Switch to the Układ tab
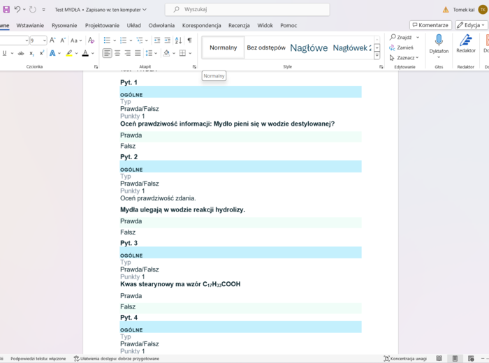Image resolution: width=489 pixels, height=363 pixels. 134,26
